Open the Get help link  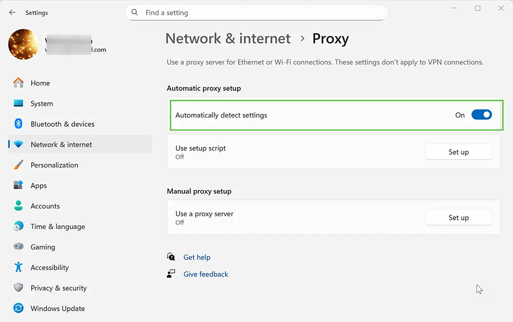coord(197,257)
